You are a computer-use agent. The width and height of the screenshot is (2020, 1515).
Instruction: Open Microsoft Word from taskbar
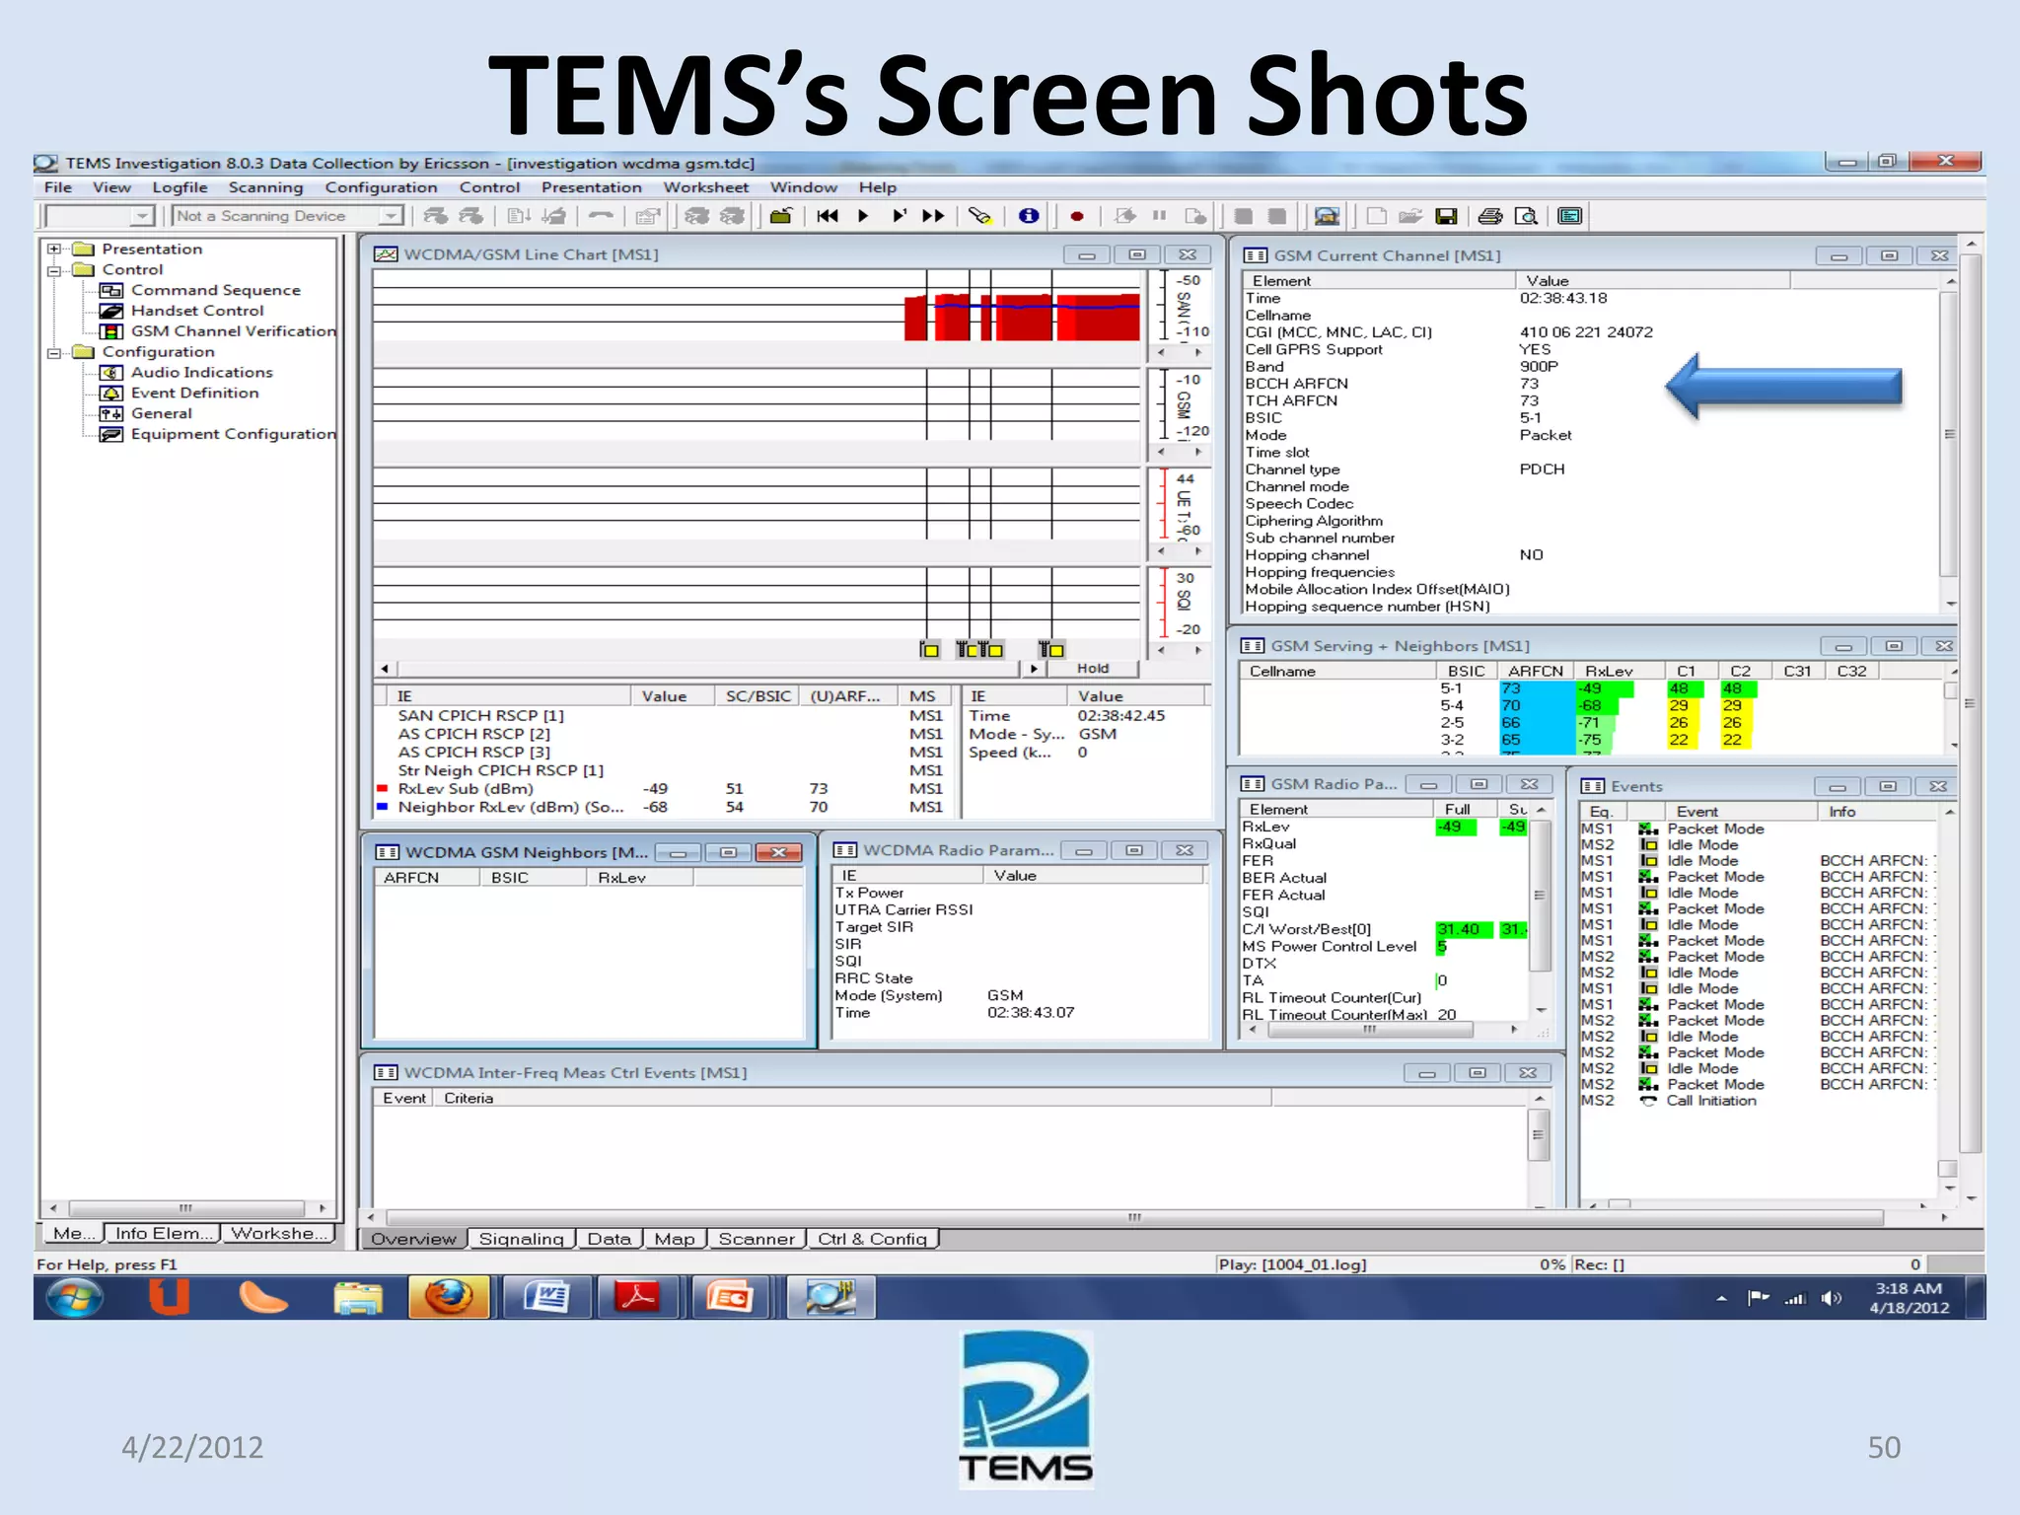[546, 1297]
